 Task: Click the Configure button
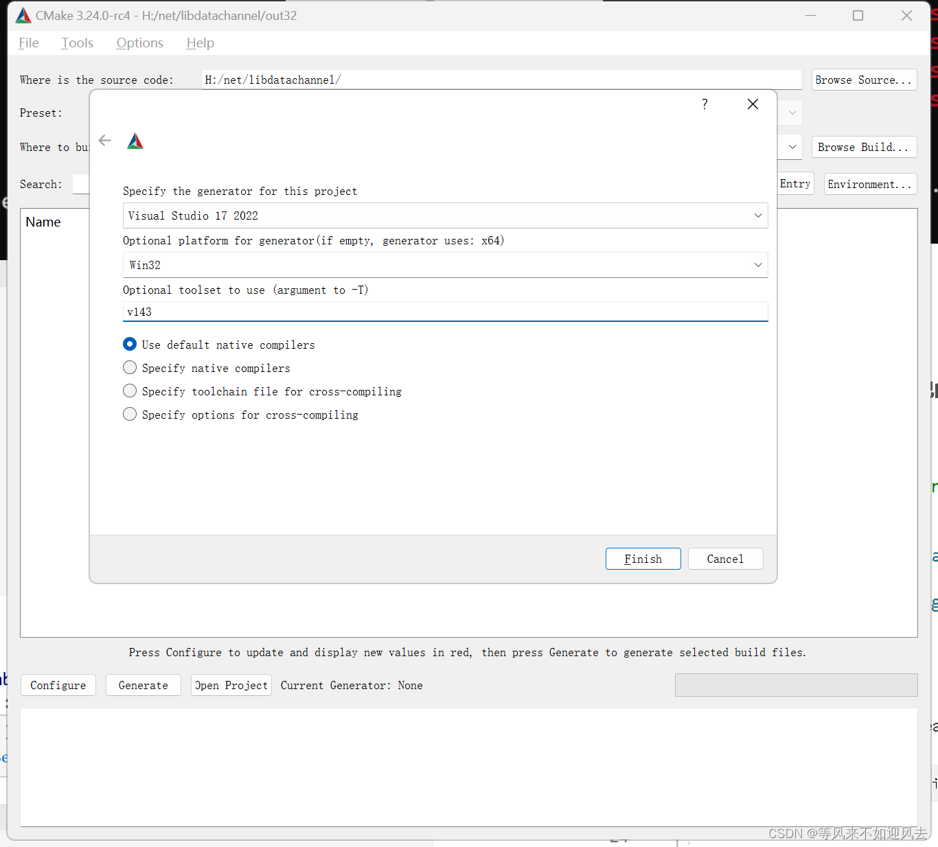coord(58,685)
